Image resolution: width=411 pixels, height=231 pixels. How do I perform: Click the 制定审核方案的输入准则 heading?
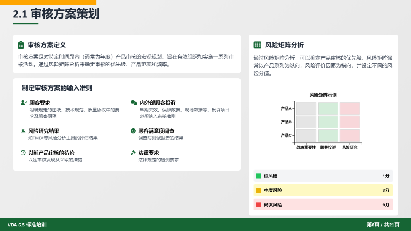click(x=57, y=88)
